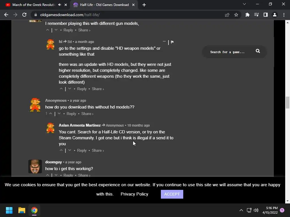Open the Chrome profile menu
This screenshot has height=217, width=290.
pos(275,15)
